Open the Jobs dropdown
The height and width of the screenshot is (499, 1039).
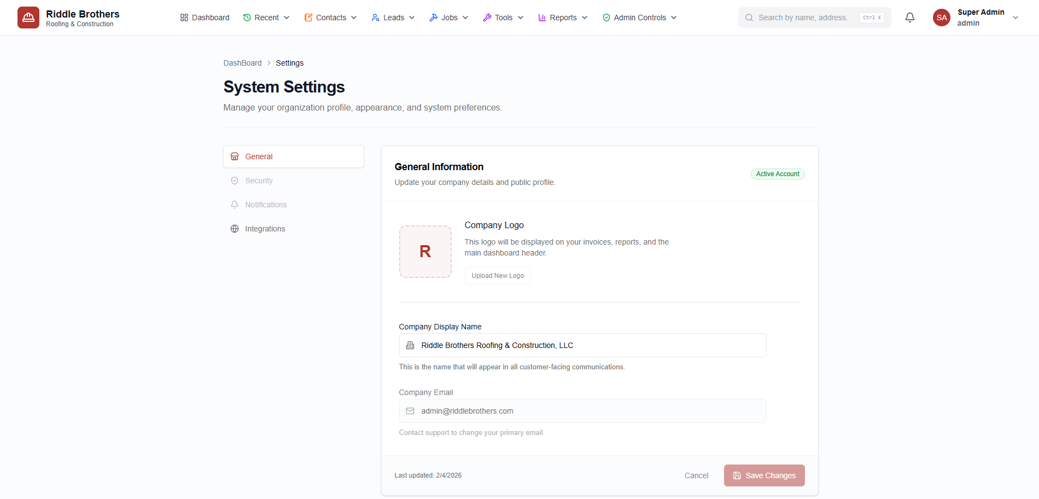[448, 17]
